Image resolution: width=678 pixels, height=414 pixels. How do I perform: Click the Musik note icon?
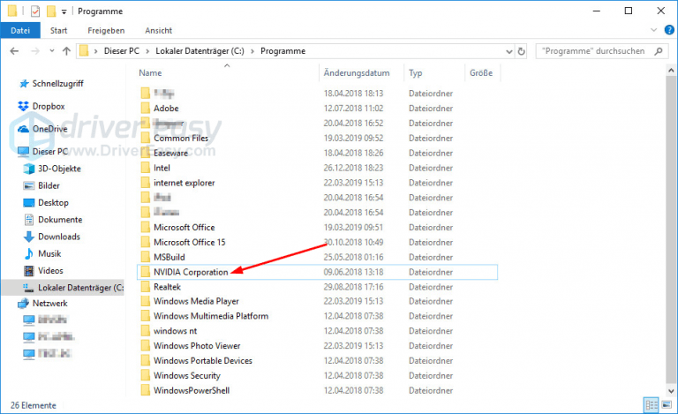point(29,253)
